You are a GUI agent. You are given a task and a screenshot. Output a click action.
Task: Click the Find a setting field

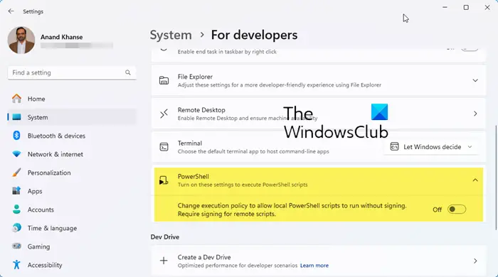coord(72,72)
